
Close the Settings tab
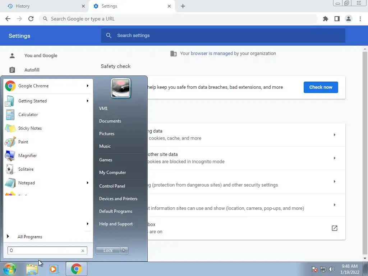tap(169, 6)
